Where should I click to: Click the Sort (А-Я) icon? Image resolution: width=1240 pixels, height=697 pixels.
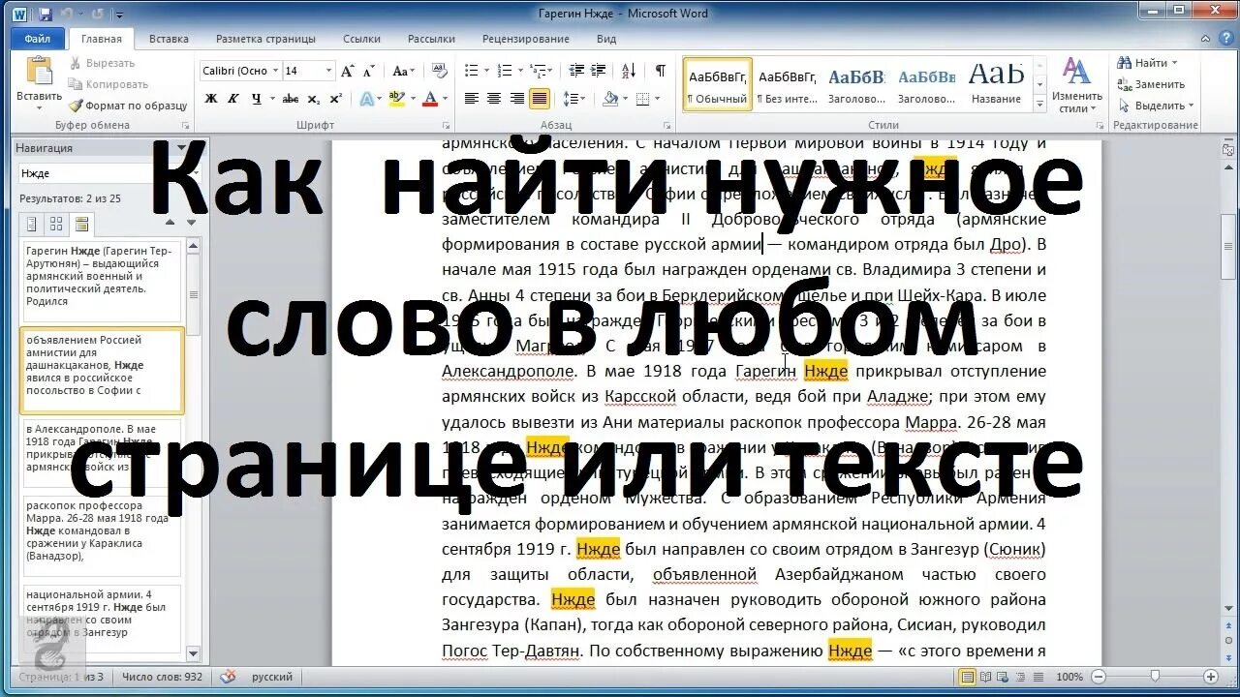click(631, 71)
